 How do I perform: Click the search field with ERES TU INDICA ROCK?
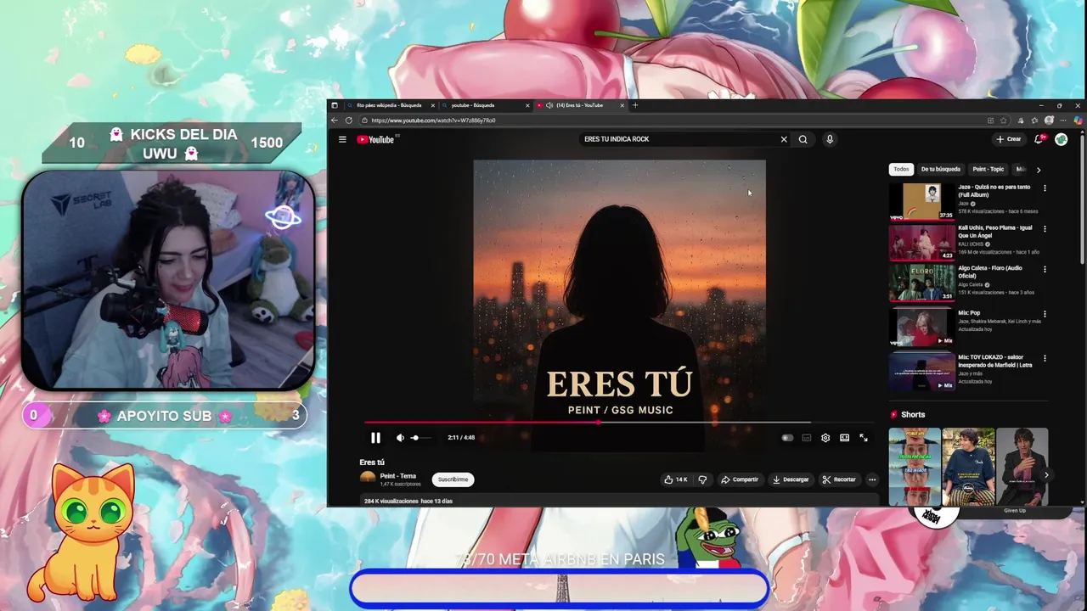[x=679, y=139]
